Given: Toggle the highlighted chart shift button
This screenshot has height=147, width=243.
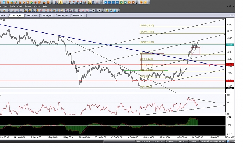Looking at the screenshot, I should coord(90,2).
